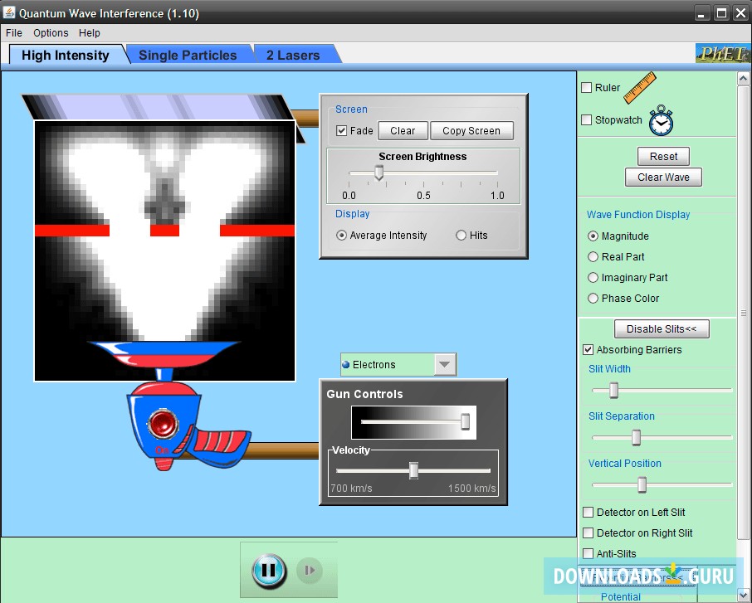Uncheck the Fade checkbox

coord(341,131)
